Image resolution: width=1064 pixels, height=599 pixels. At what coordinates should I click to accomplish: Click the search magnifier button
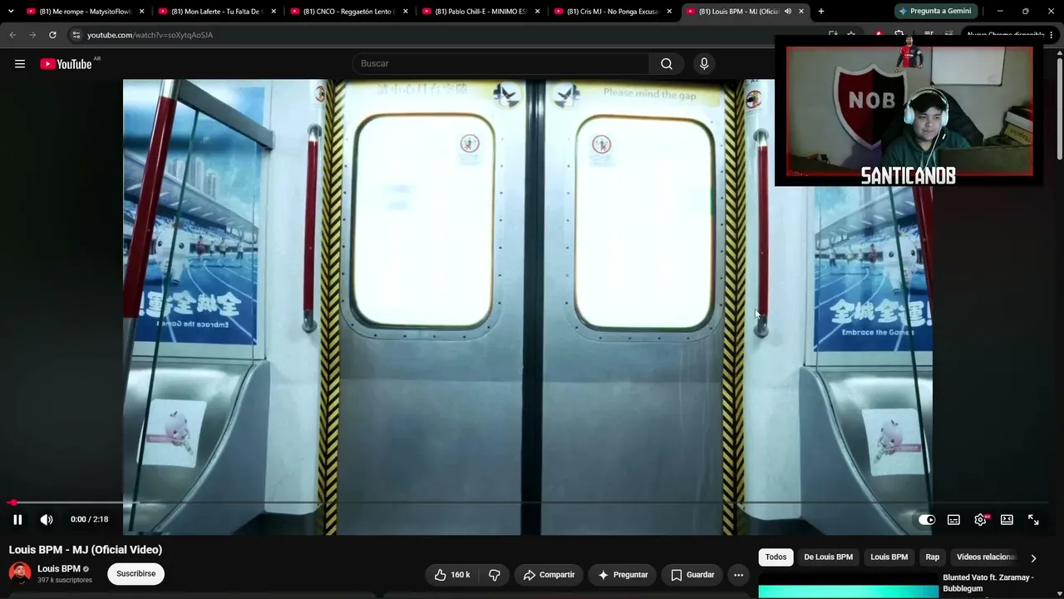[667, 64]
